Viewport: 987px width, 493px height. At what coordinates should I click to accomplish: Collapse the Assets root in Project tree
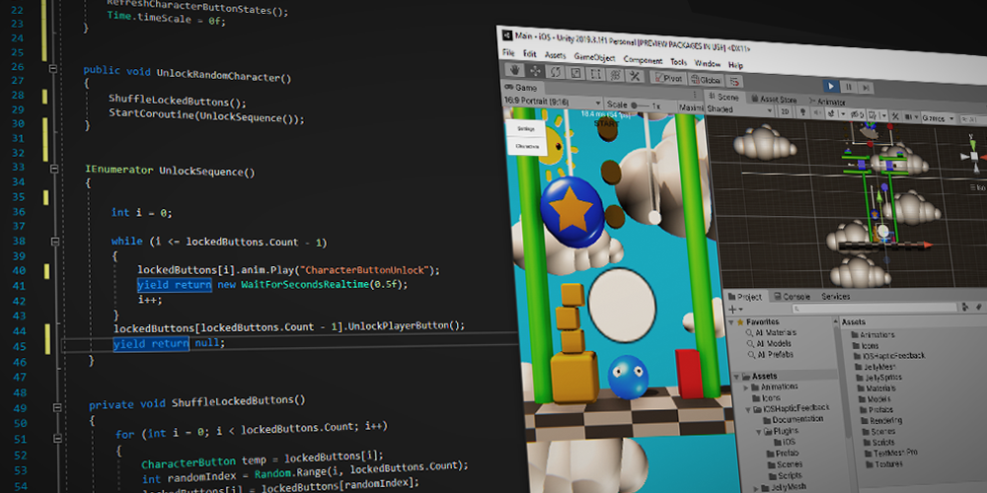click(x=736, y=377)
